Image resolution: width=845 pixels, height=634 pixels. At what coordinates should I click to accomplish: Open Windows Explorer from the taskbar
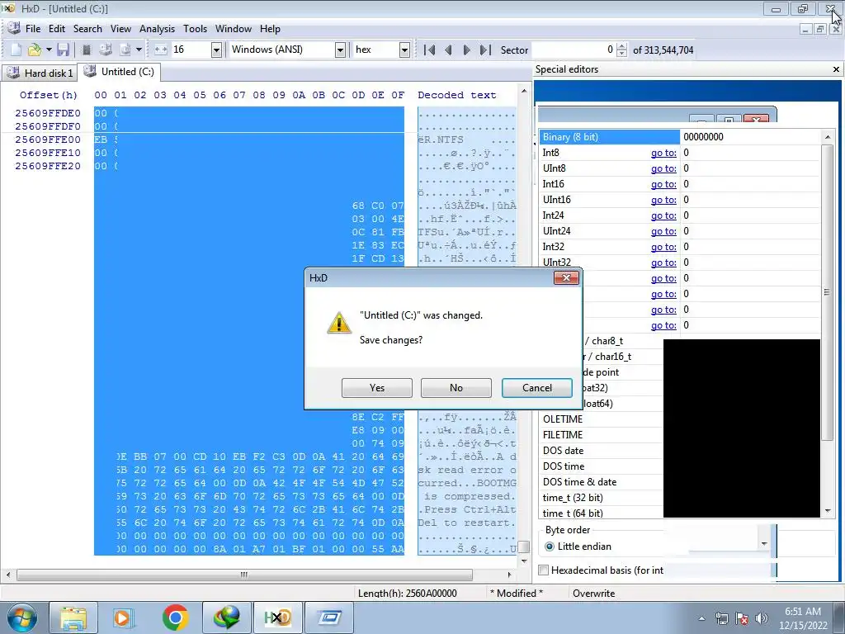(x=73, y=617)
